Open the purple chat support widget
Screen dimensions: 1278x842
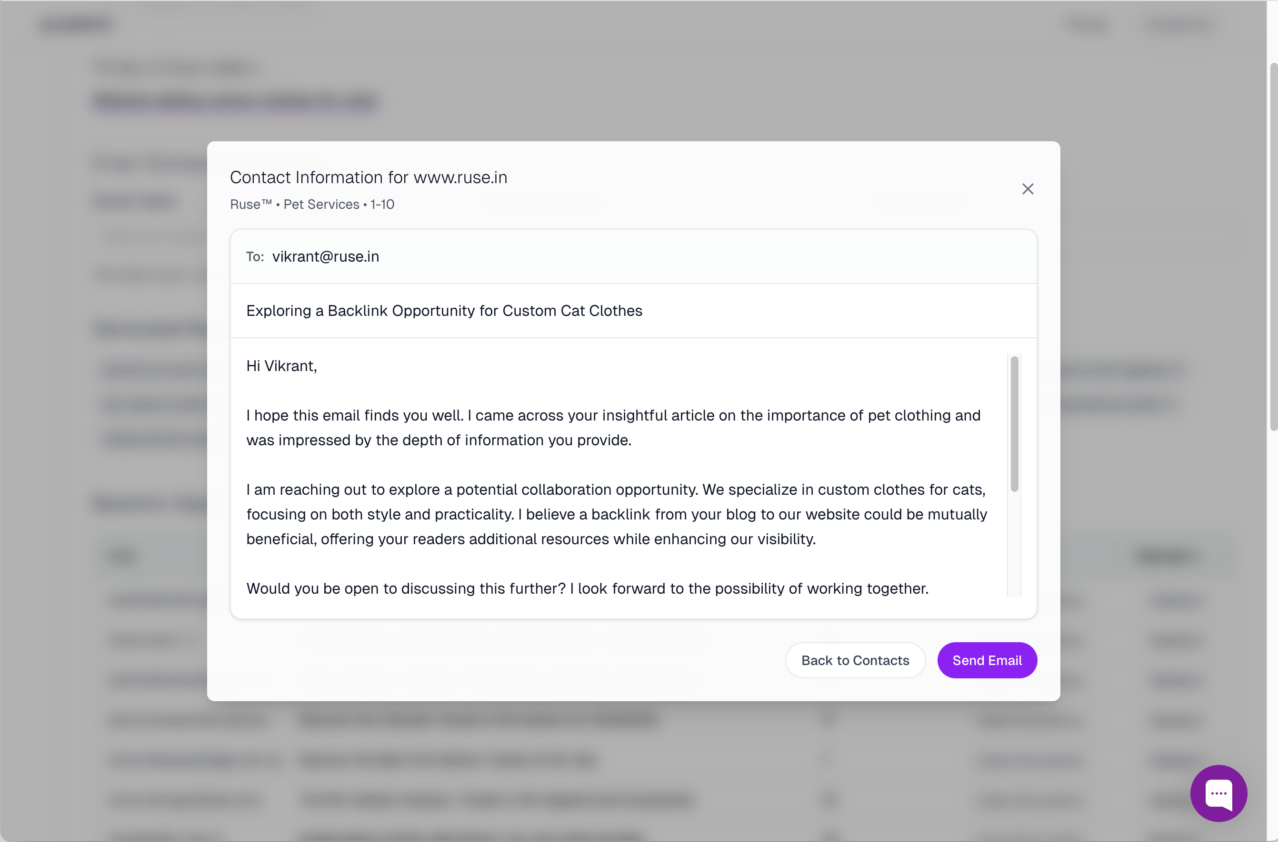coord(1218,793)
